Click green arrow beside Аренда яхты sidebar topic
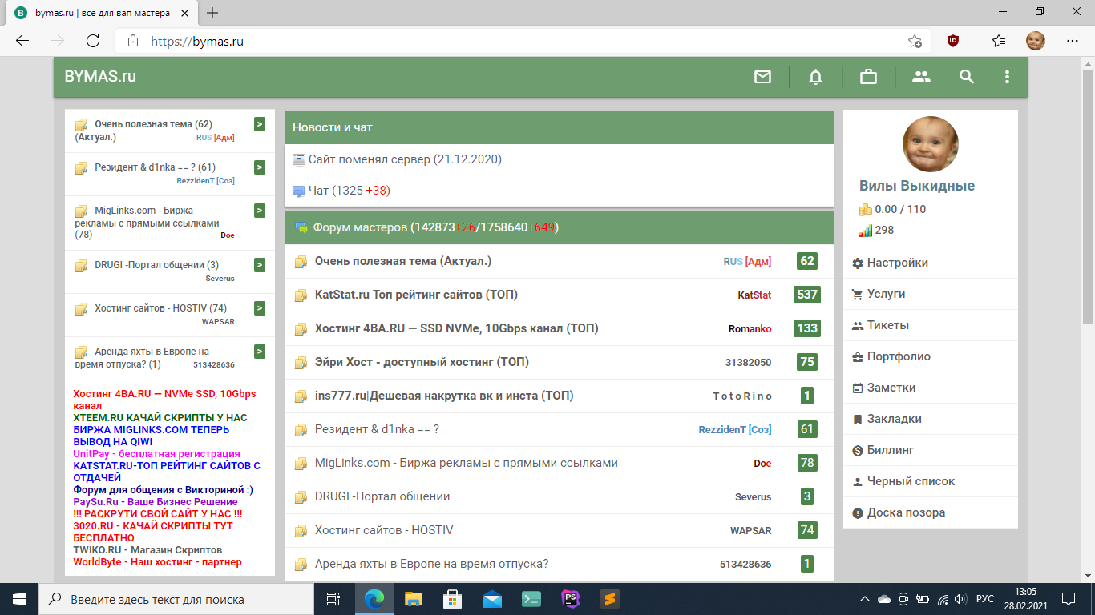Image resolution: width=1095 pixels, height=615 pixels. pyautogui.click(x=260, y=351)
